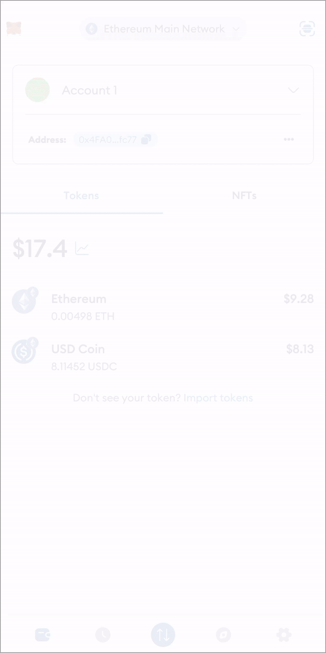Open the settings gear in the bottom bar

284,635
